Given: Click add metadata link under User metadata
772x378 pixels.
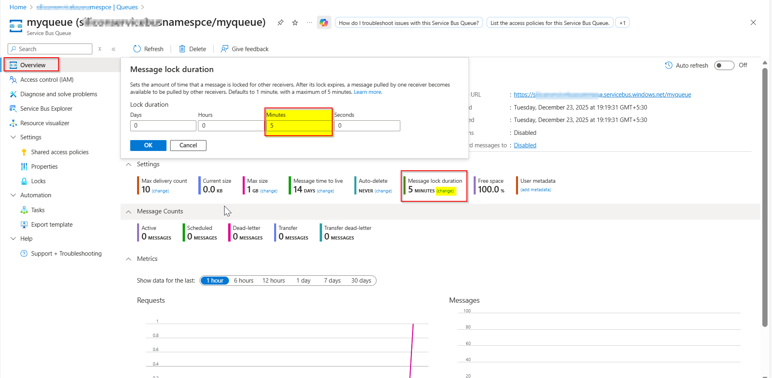Looking at the screenshot, I should click(536, 190).
